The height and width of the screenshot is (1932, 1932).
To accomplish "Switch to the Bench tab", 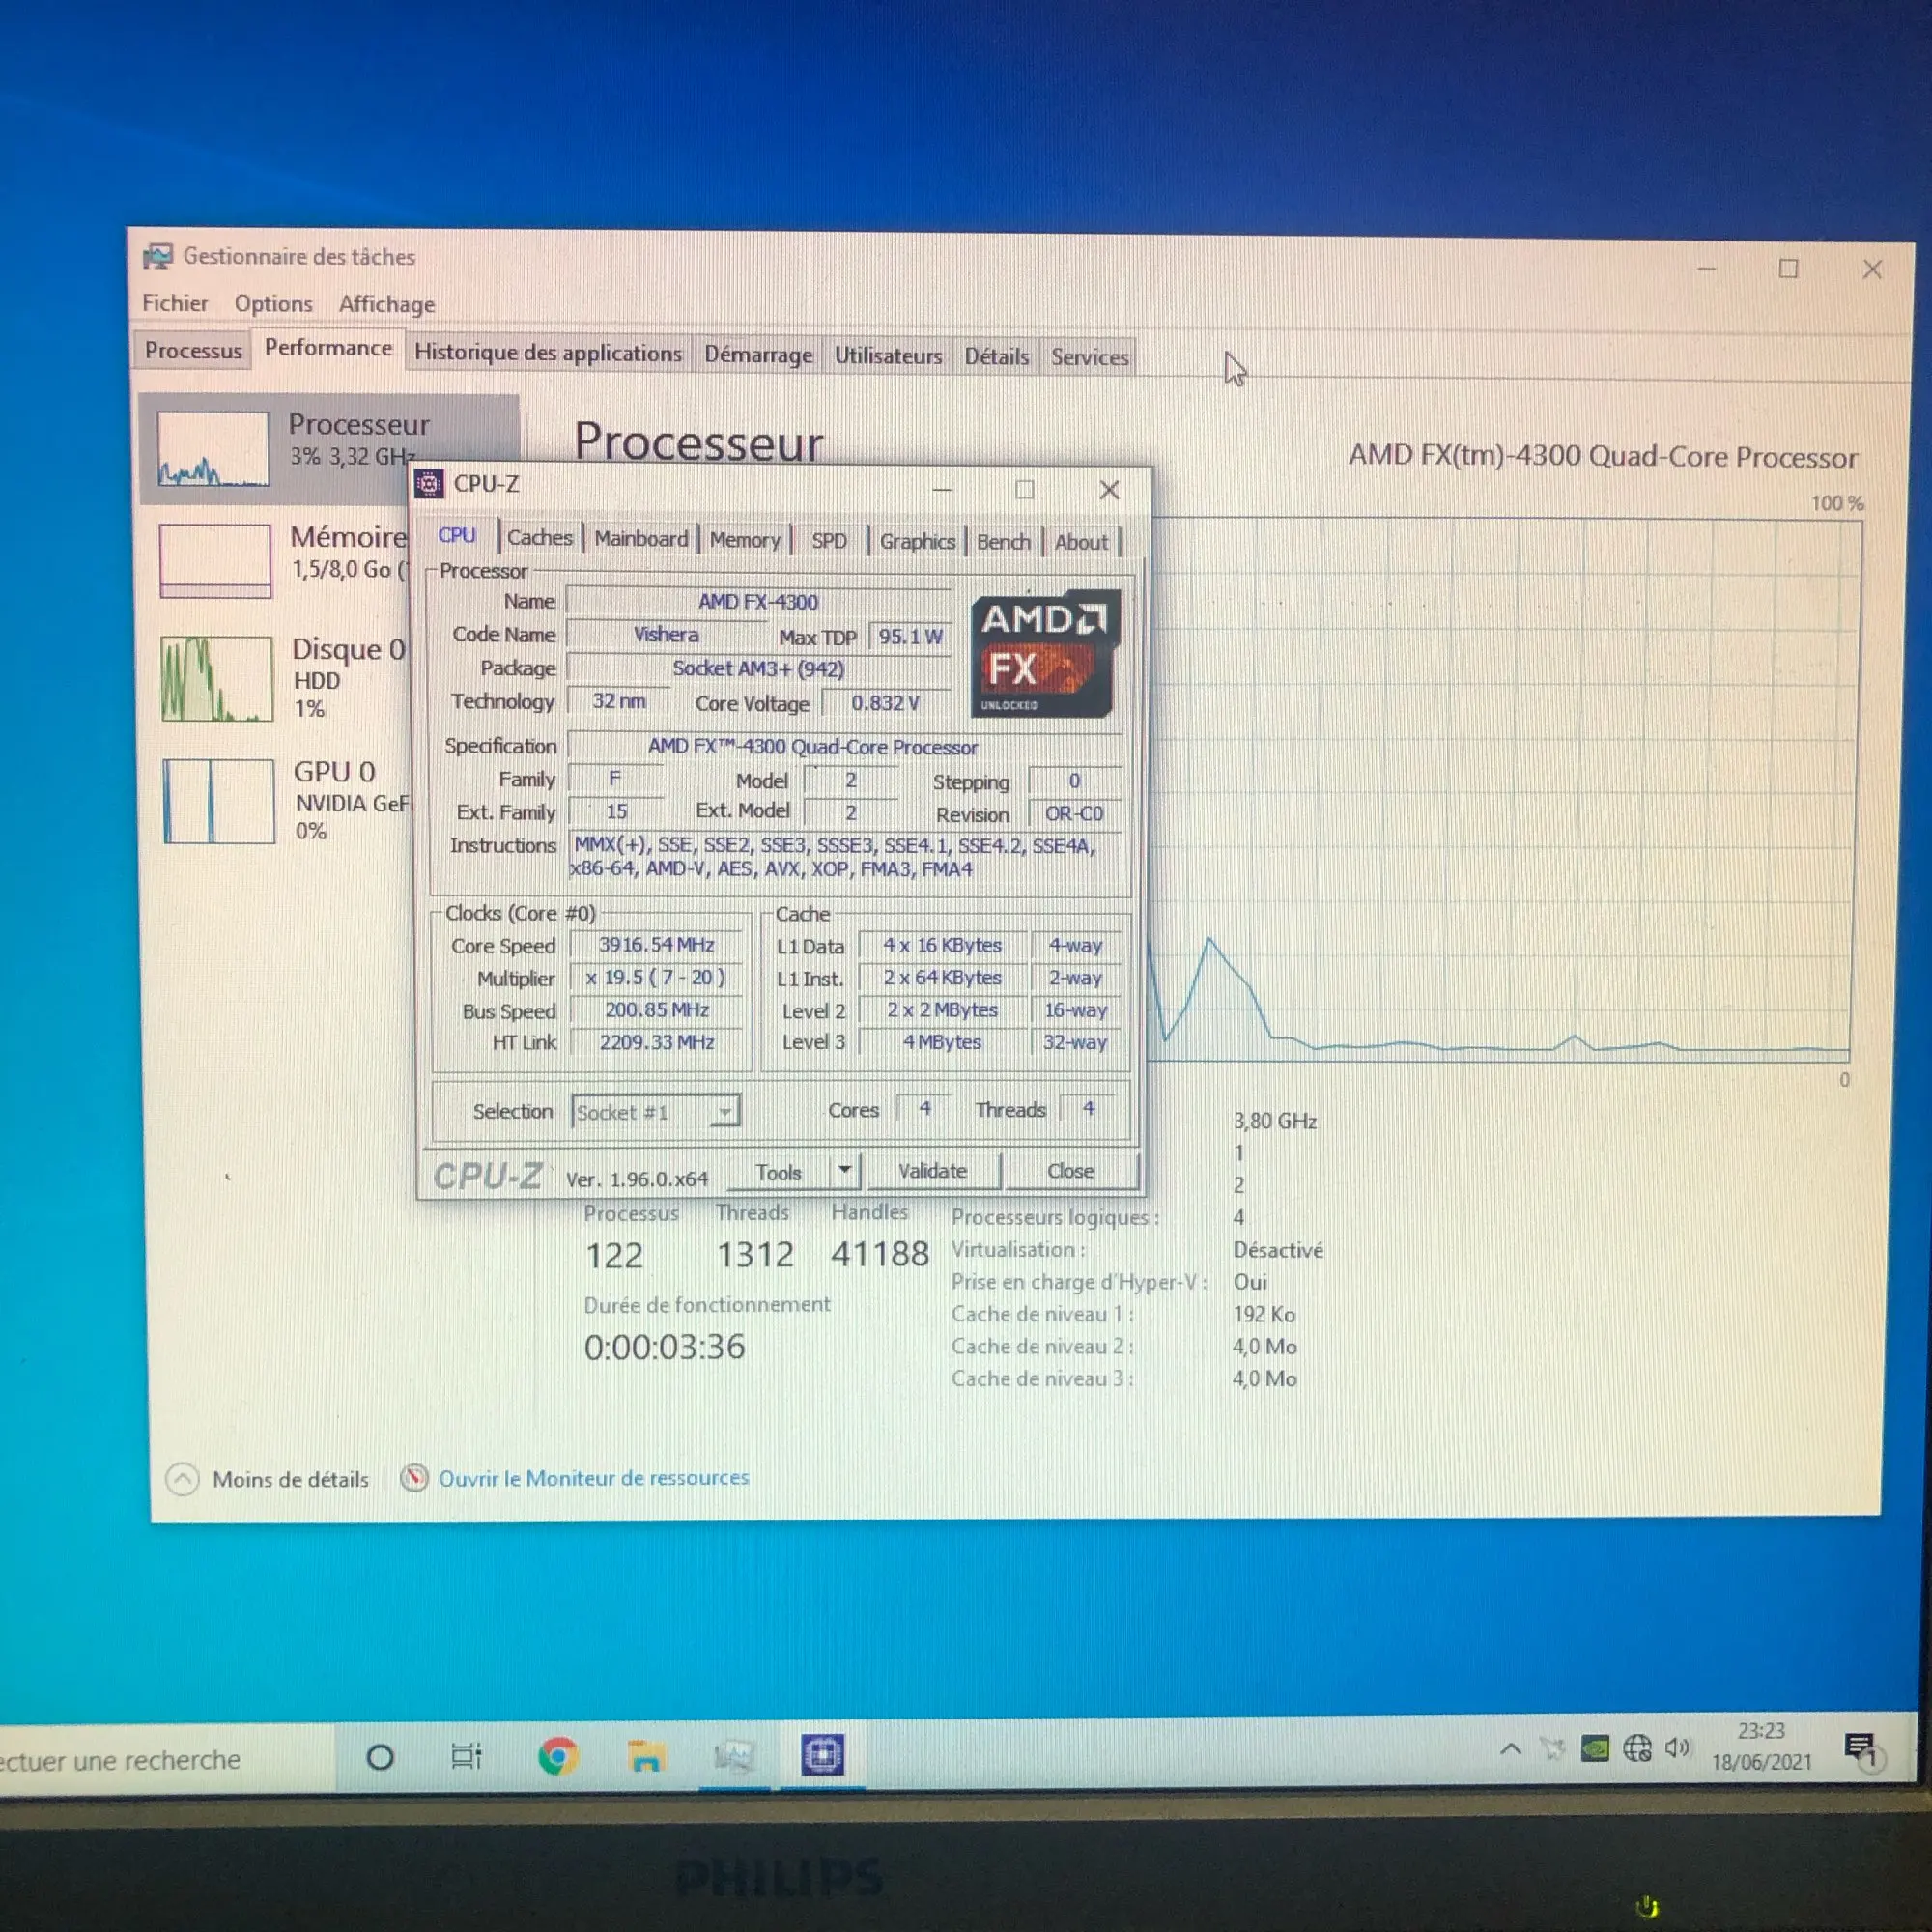I will click(x=1004, y=542).
